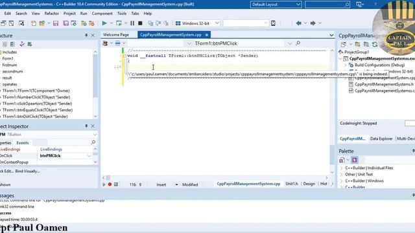Select CppPayrollManagementSystems.h in project tree
This screenshot has width=415, height=233.
[x=384, y=84]
